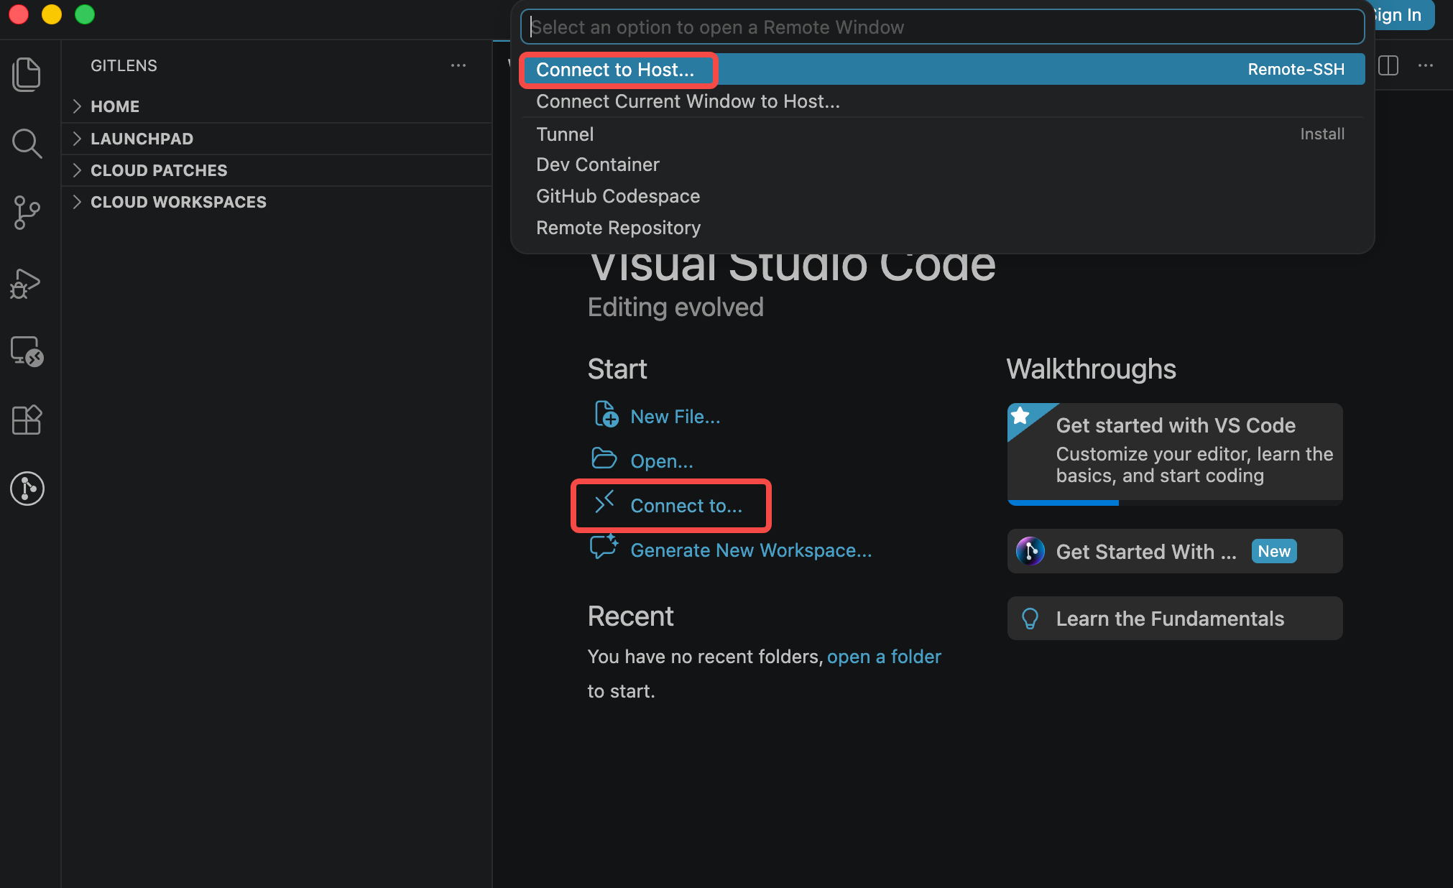Image resolution: width=1453 pixels, height=888 pixels.
Task: Open editor more actions ellipsis
Action: (x=1426, y=65)
